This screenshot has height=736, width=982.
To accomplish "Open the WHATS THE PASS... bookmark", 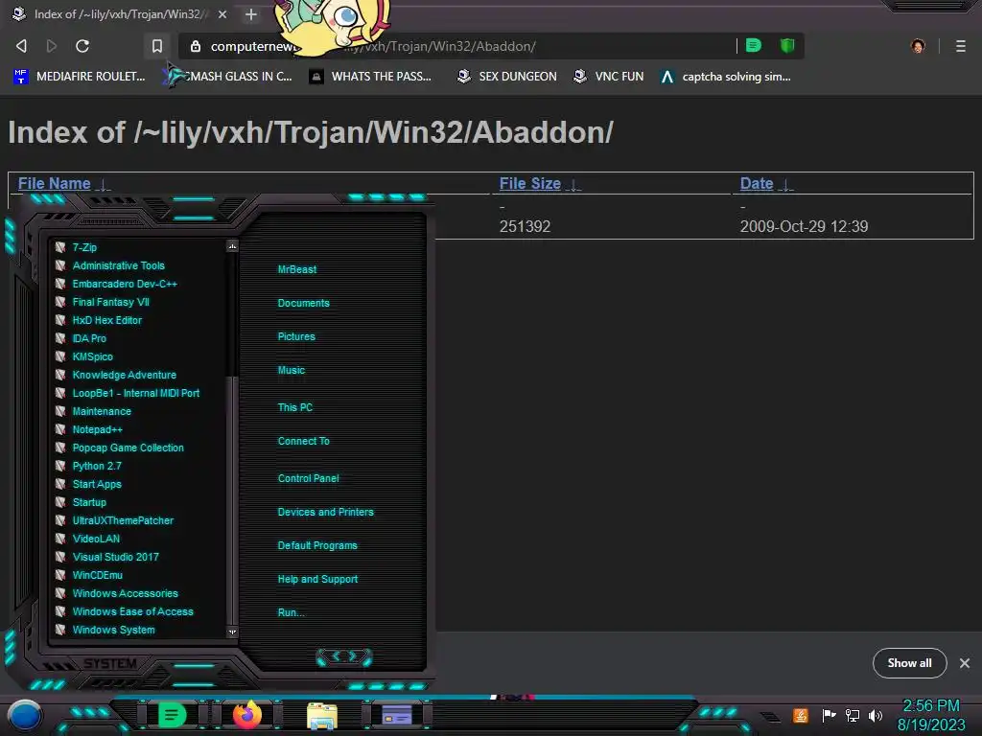I will click(370, 77).
